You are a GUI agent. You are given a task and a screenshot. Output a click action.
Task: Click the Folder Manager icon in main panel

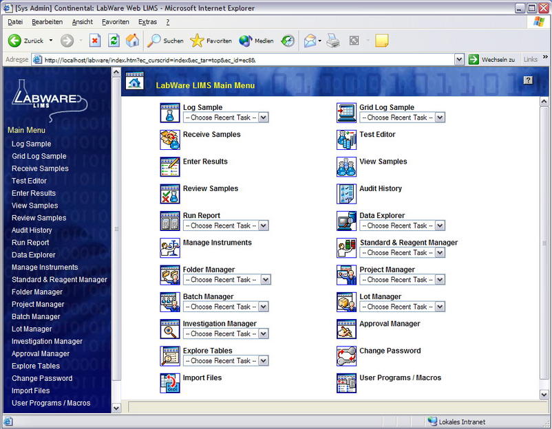(170, 275)
